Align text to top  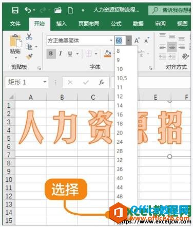point(163,35)
